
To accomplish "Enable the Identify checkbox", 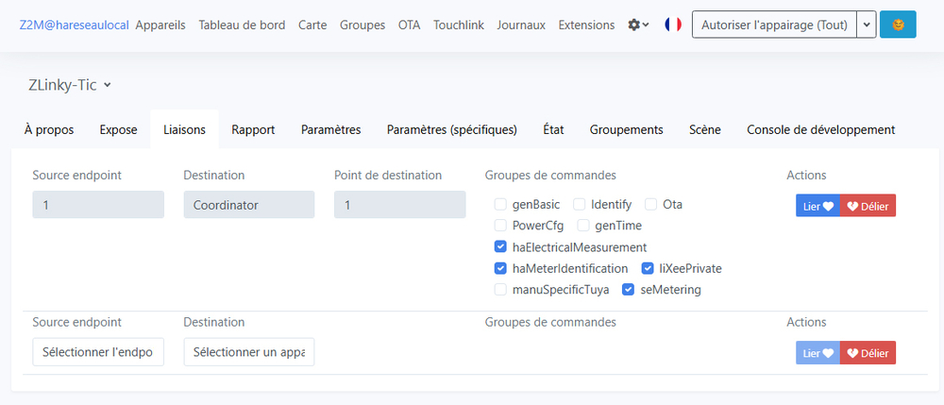I will (580, 205).
